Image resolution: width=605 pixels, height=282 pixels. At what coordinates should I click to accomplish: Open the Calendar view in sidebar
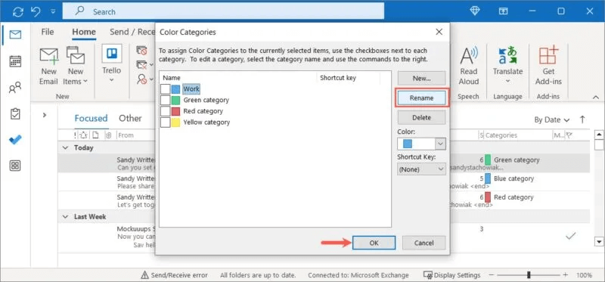point(15,61)
